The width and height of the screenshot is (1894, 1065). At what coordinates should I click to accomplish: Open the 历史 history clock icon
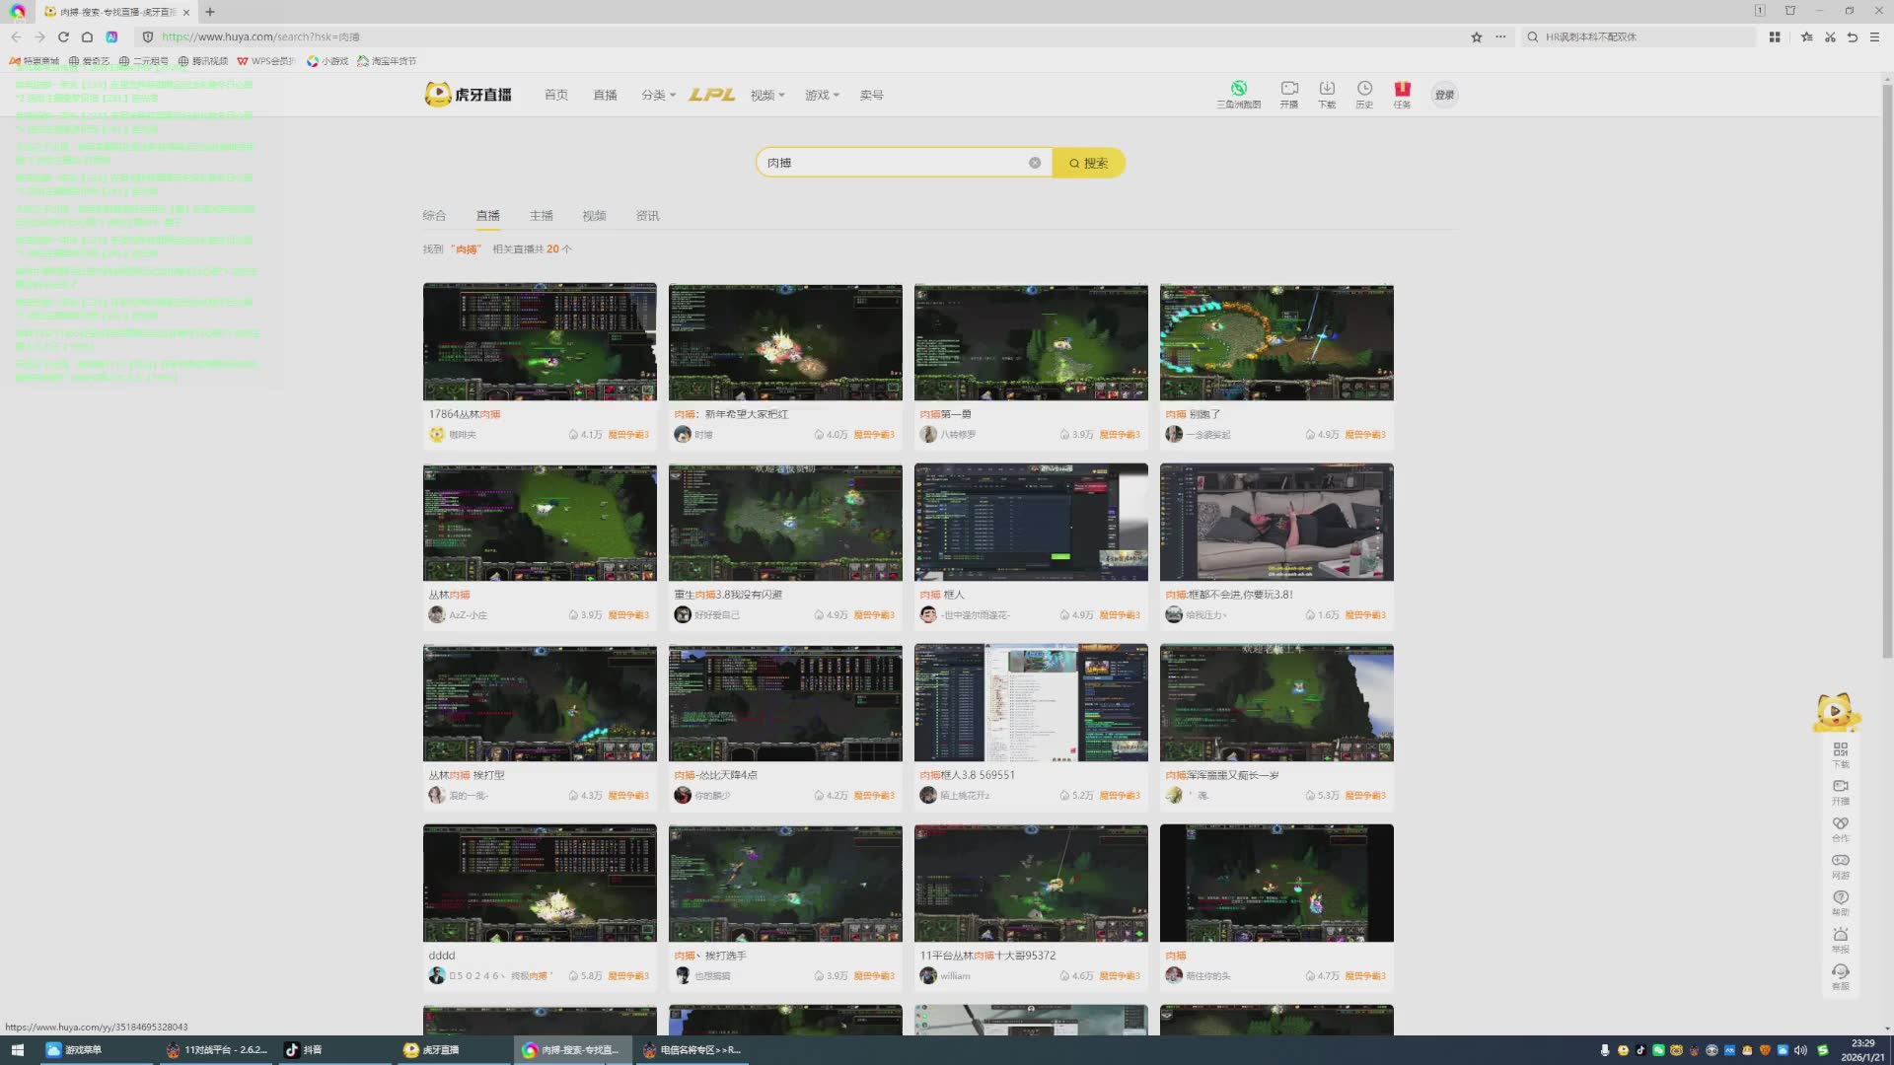pyautogui.click(x=1364, y=90)
